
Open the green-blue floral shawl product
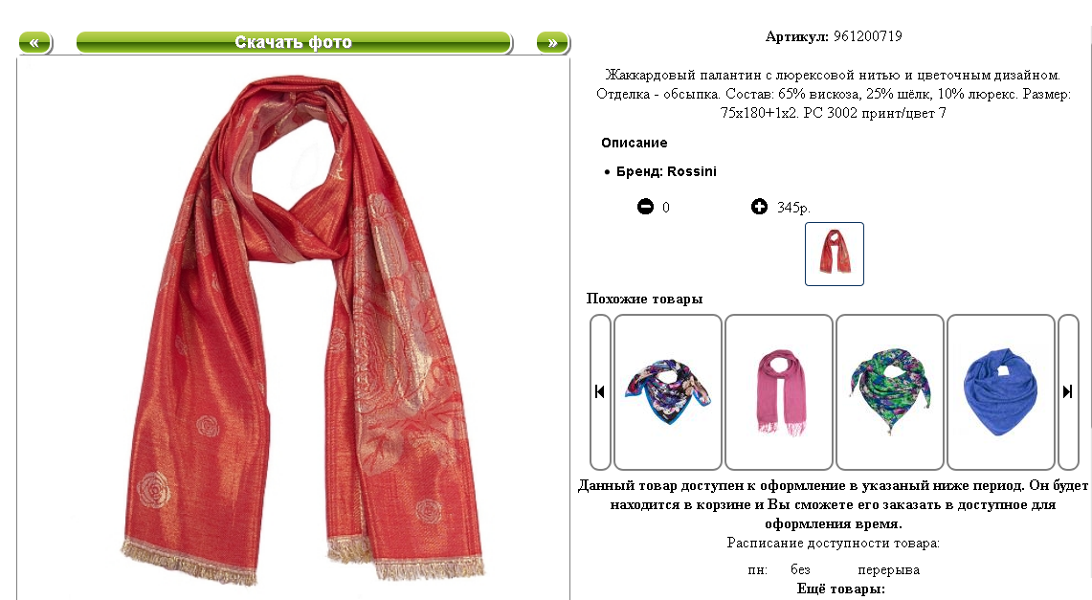pos(890,392)
